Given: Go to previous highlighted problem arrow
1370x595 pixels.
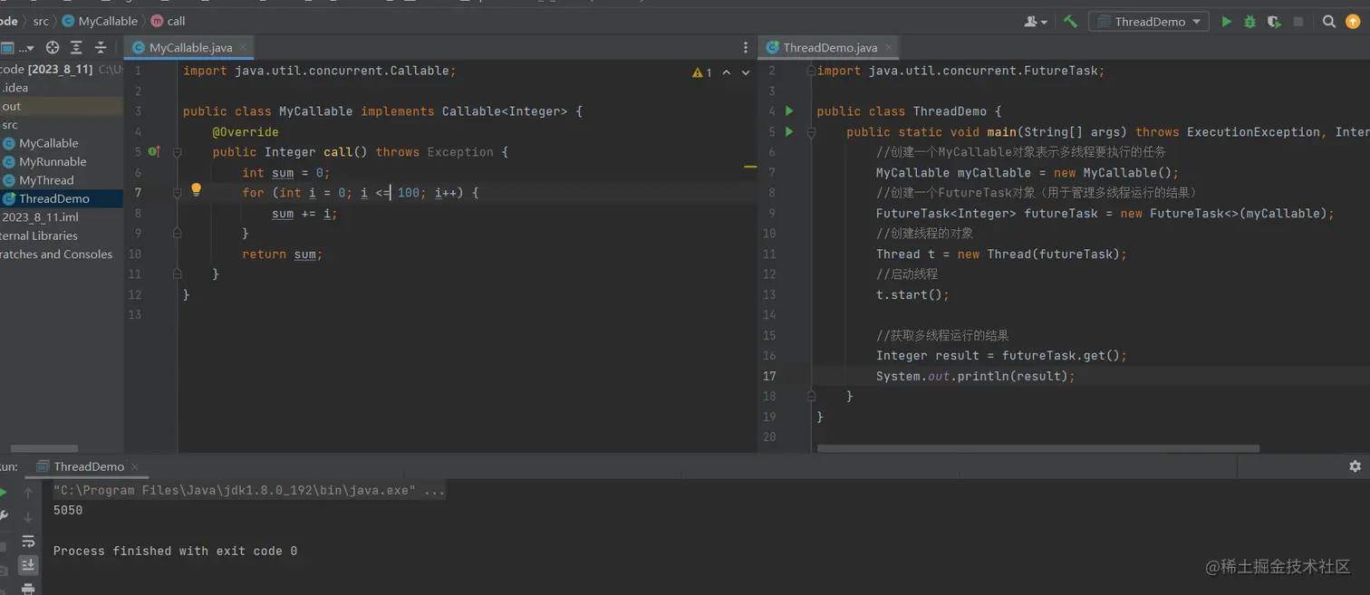Looking at the screenshot, I should pos(727,72).
